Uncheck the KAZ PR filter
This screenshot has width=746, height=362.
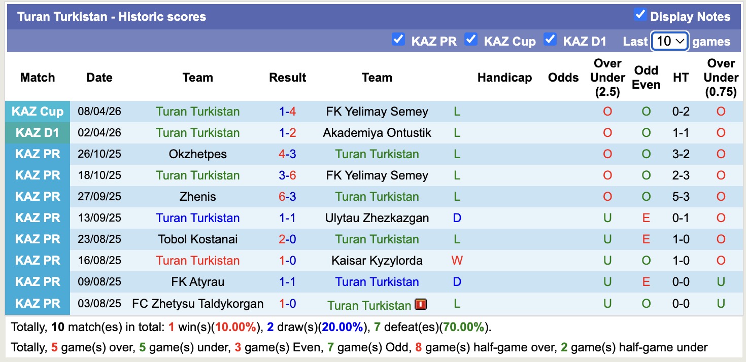pyautogui.click(x=398, y=40)
